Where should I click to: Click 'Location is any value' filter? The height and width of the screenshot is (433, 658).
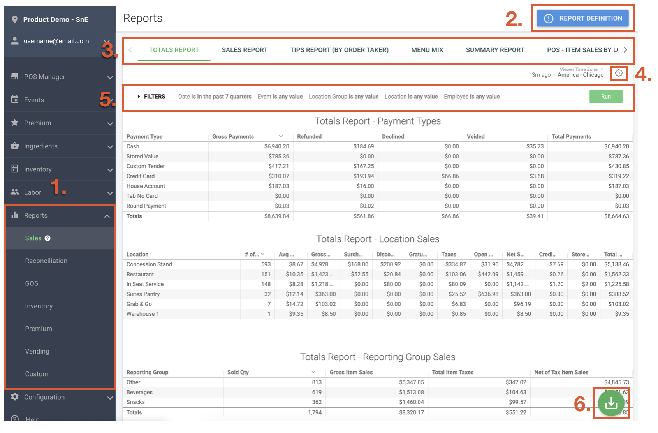[411, 97]
